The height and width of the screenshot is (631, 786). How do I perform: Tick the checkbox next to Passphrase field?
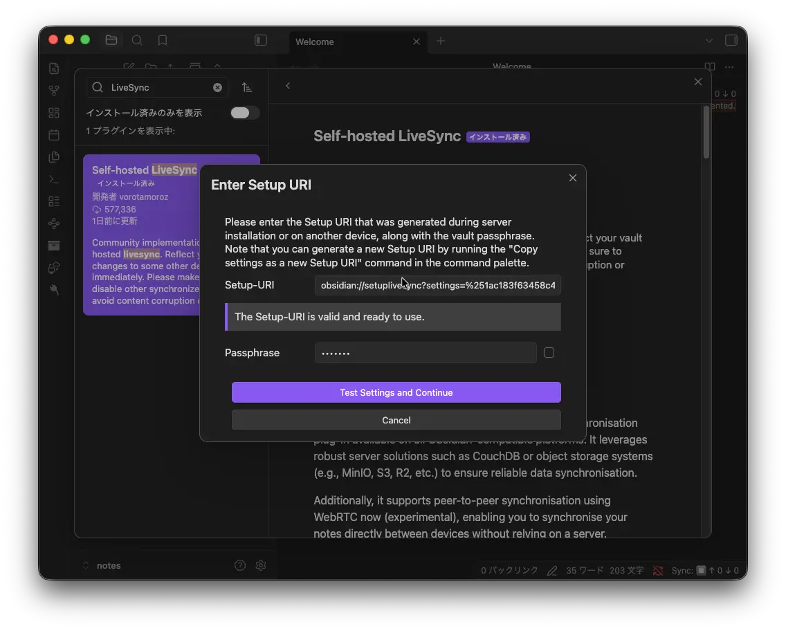click(x=549, y=353)
